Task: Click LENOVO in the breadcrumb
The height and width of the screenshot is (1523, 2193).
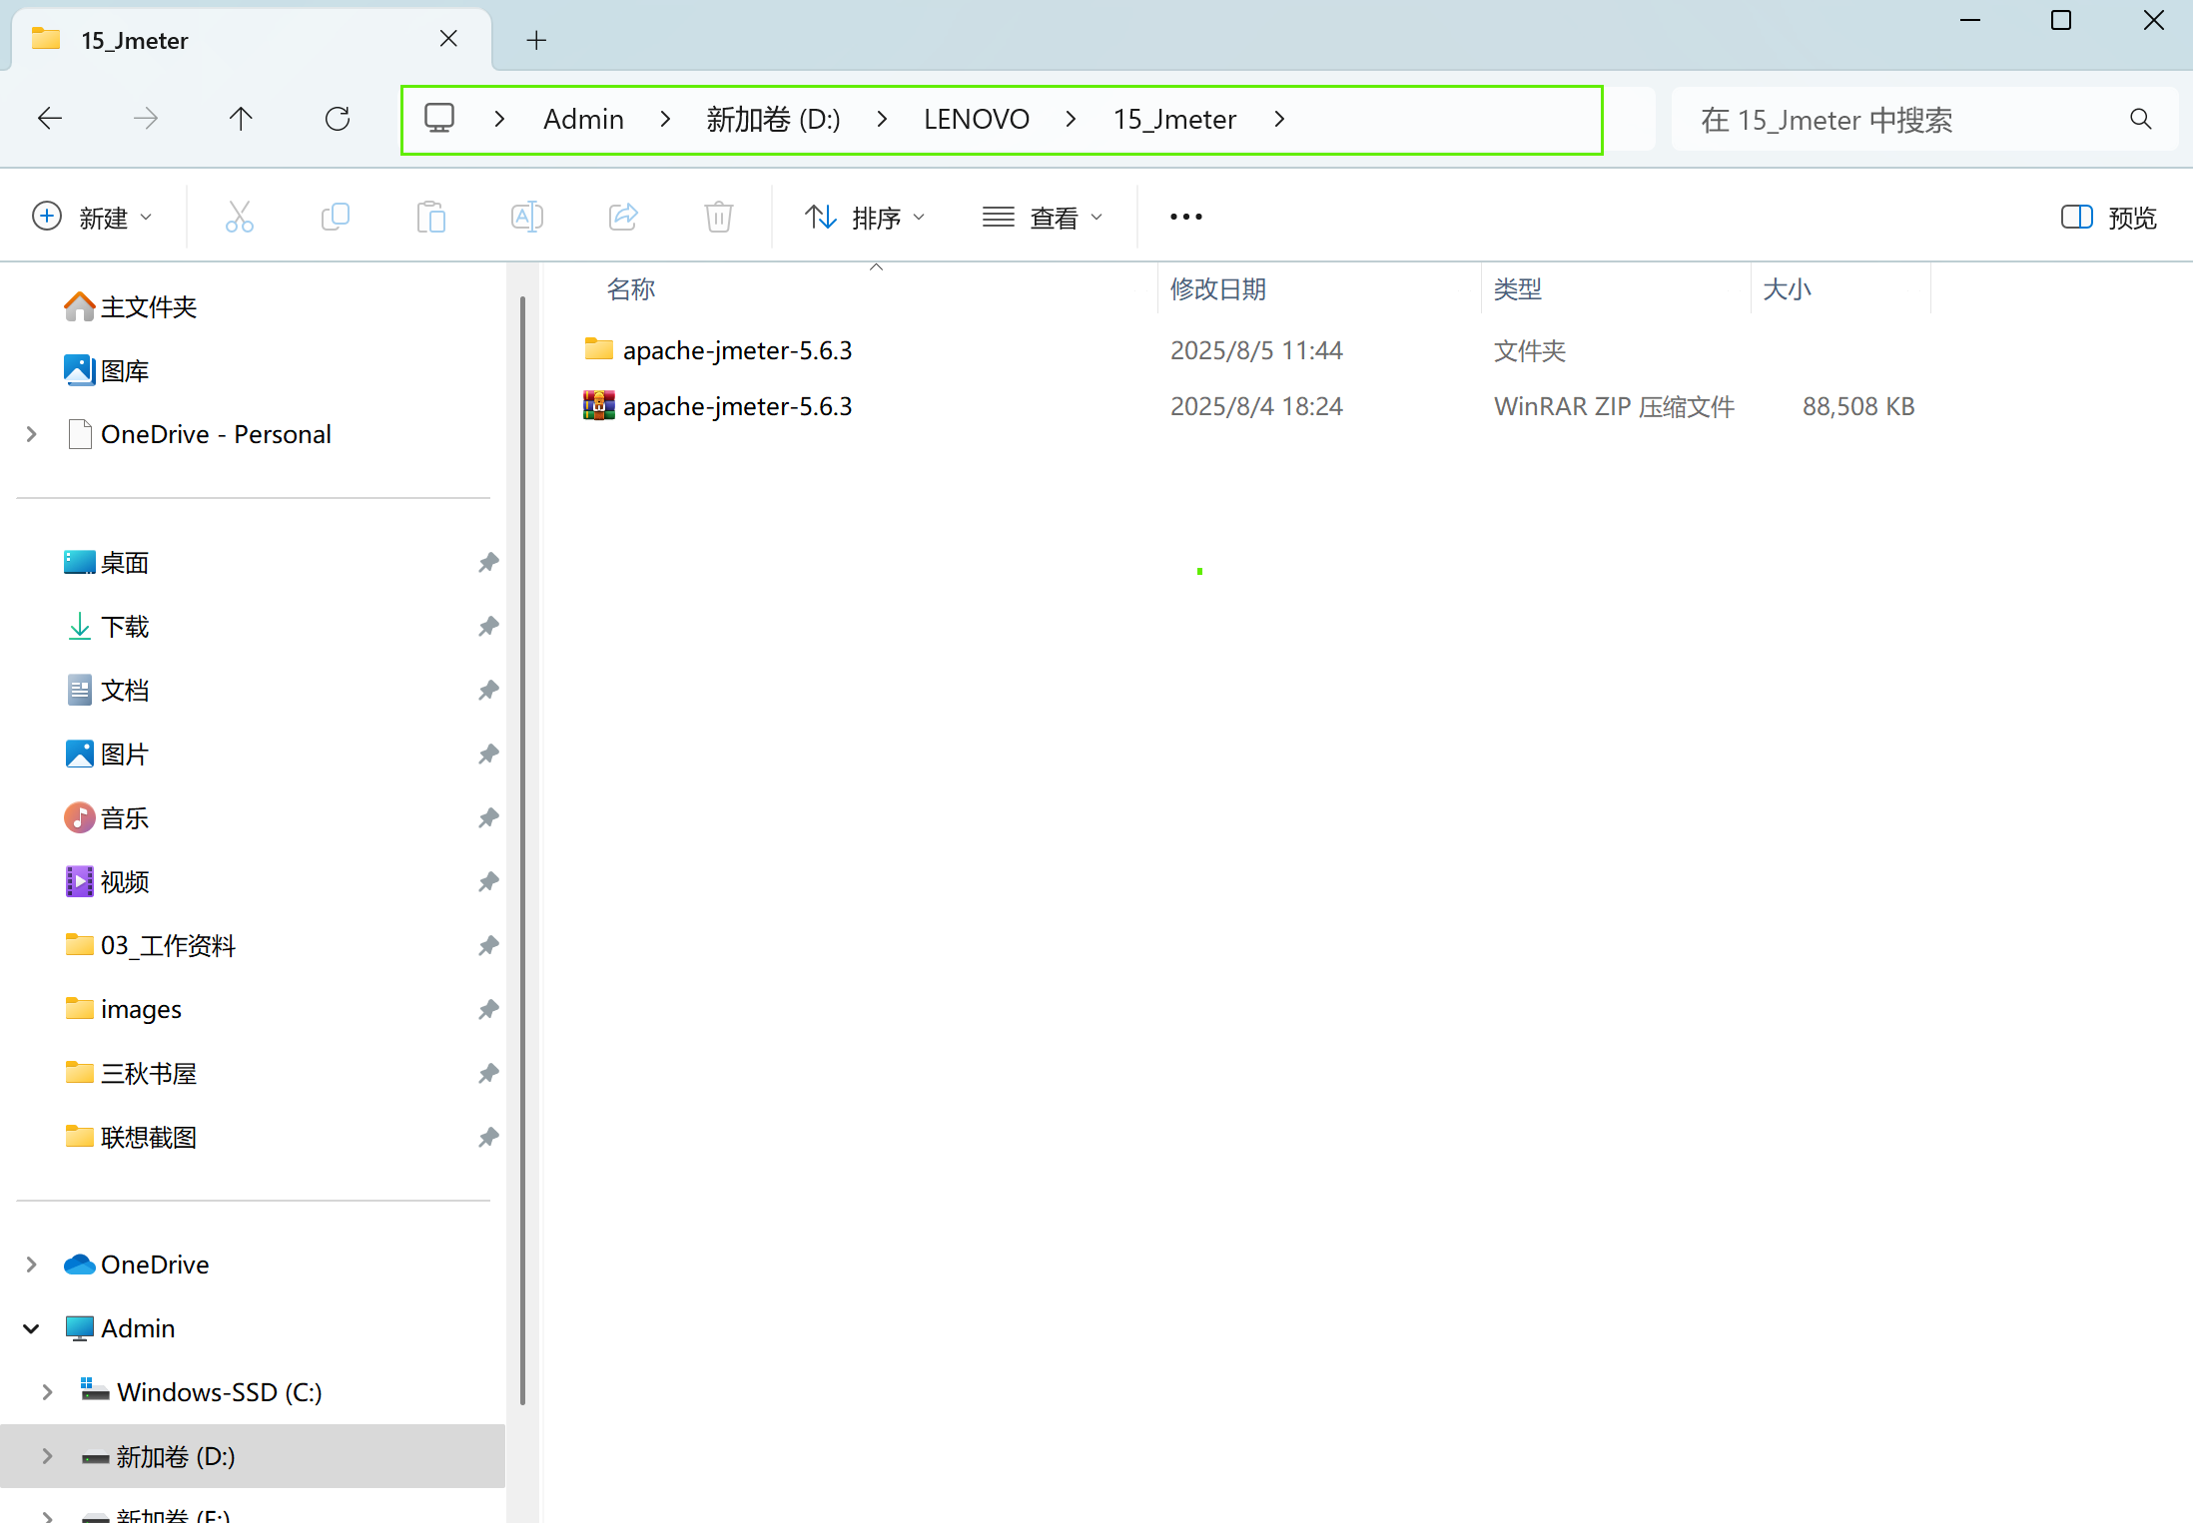Action: click(977, 120)
